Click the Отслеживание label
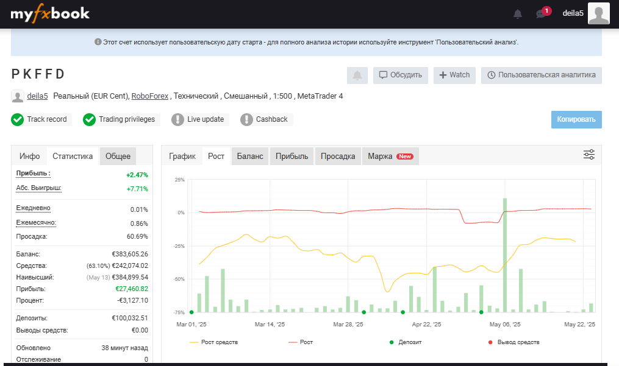619x366 pixels. tap(38, 359)
